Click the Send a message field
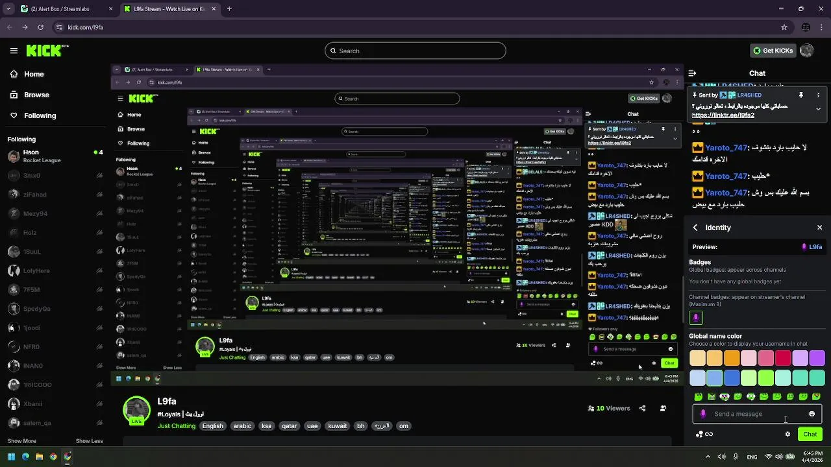This screenshot has height=467, width=831. point(757,414)
